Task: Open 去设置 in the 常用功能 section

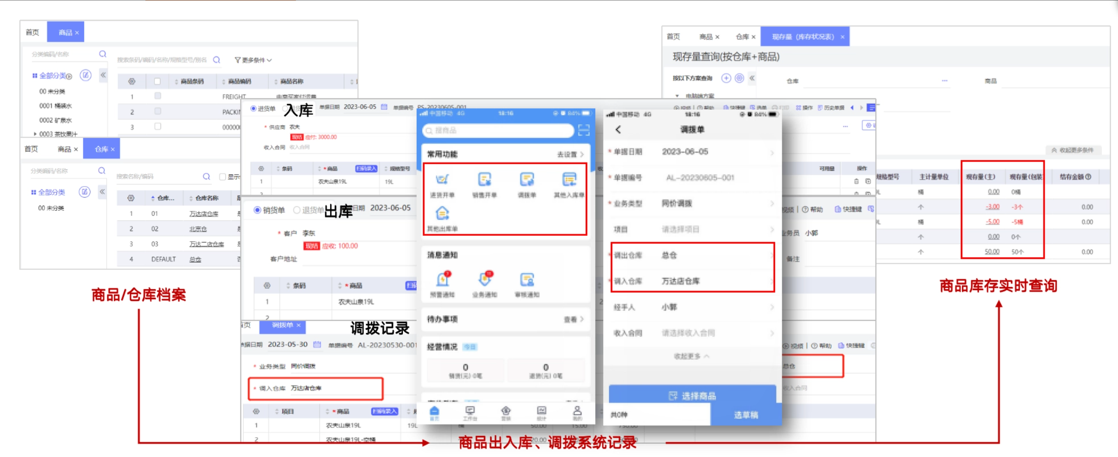Action: [x=570, y=154]
